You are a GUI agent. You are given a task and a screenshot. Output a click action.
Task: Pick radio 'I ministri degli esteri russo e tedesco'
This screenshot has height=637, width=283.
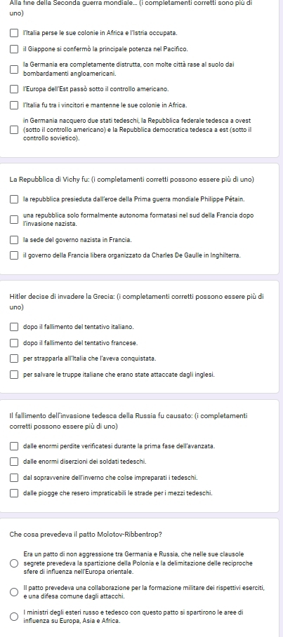(14, 617)
